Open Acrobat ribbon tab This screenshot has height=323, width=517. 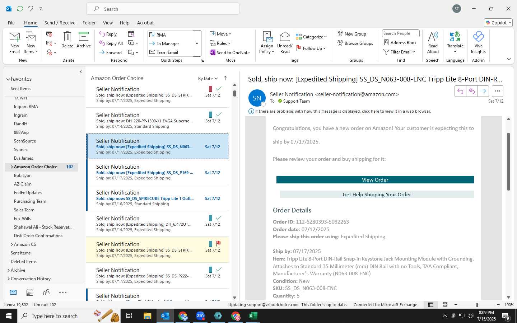click(x=145, y=23)
